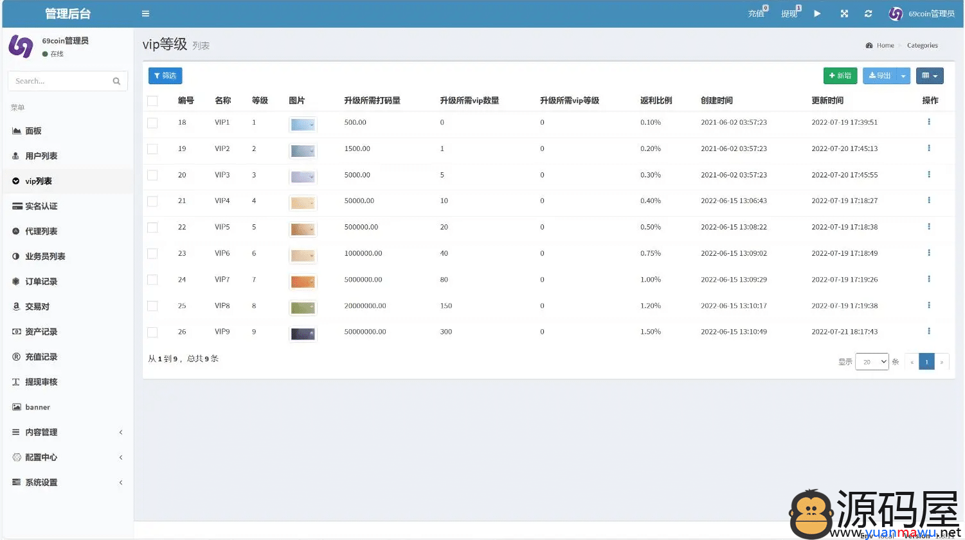Click the search magnifier icon in sidebar

pyautogui.click(x=116, y=81)
